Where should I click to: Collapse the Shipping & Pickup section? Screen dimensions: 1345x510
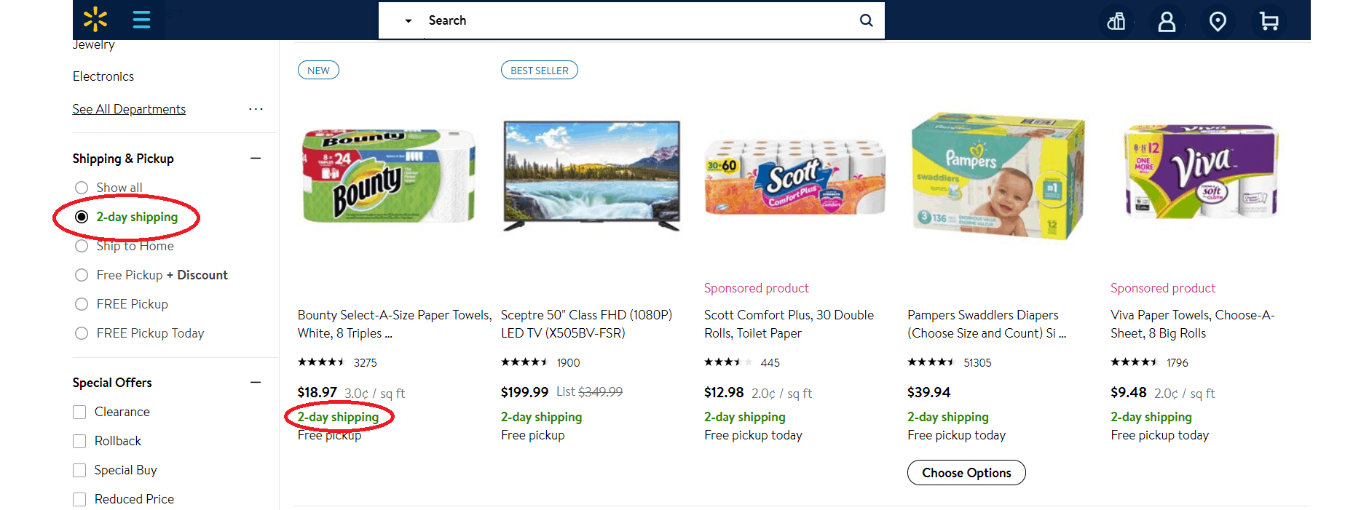tap(256, 159)
